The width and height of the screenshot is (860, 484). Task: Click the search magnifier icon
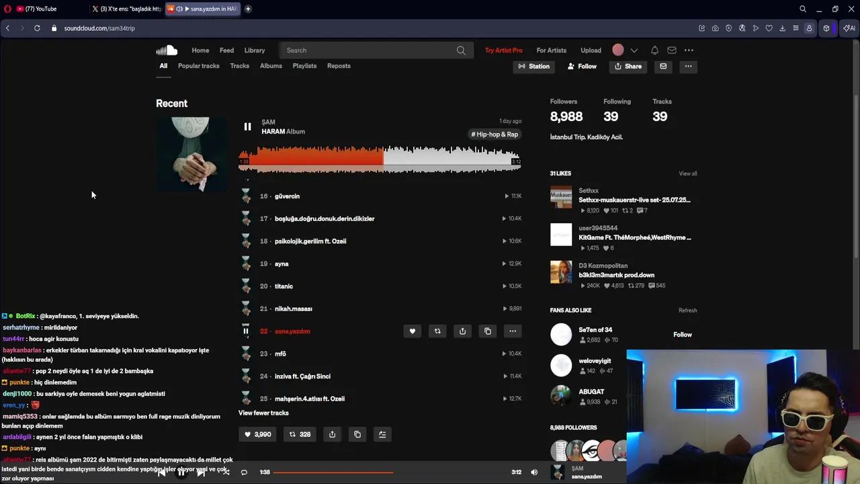pyautogui.click(x=461, y=50)
